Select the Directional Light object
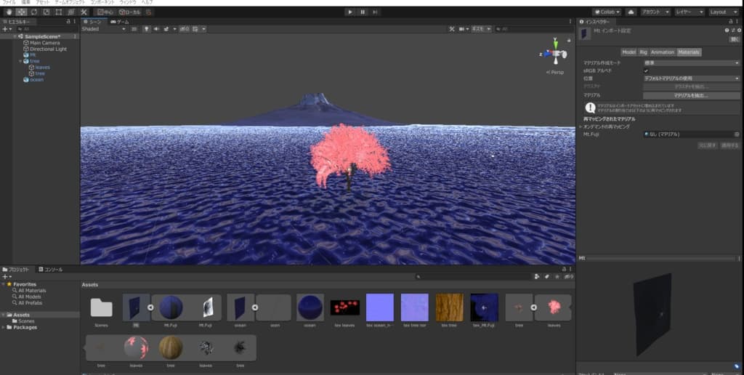Image resolution: width=744 pixels, height=375 pixels. (x=48, y=49)
